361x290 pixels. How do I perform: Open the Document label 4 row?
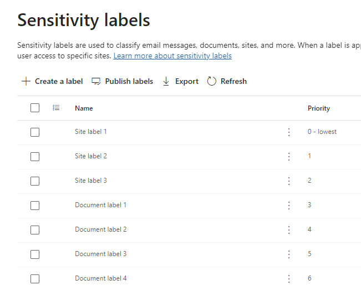tap(101, 278)
